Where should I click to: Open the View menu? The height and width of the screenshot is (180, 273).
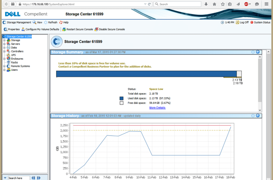point(37,22)
